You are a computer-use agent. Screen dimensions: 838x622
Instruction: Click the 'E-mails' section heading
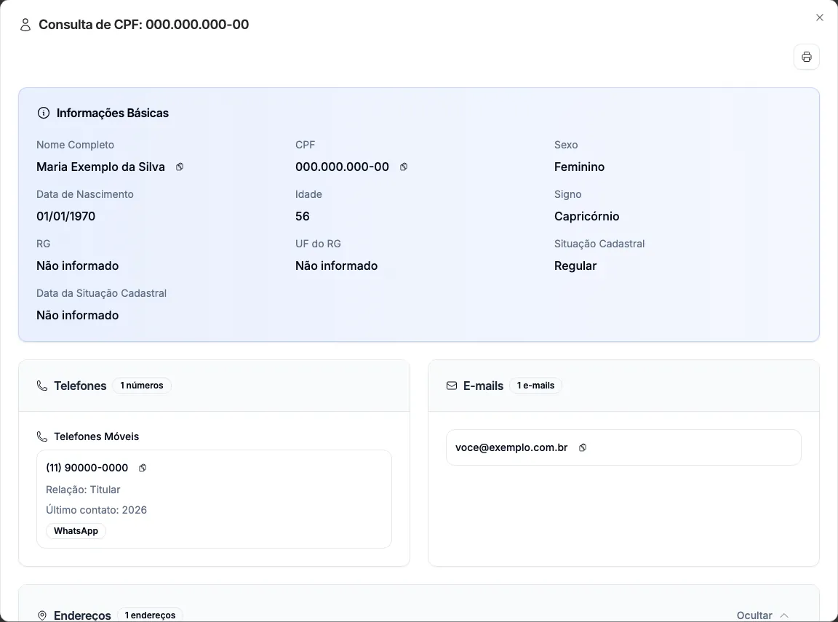[x=483, y=386]
